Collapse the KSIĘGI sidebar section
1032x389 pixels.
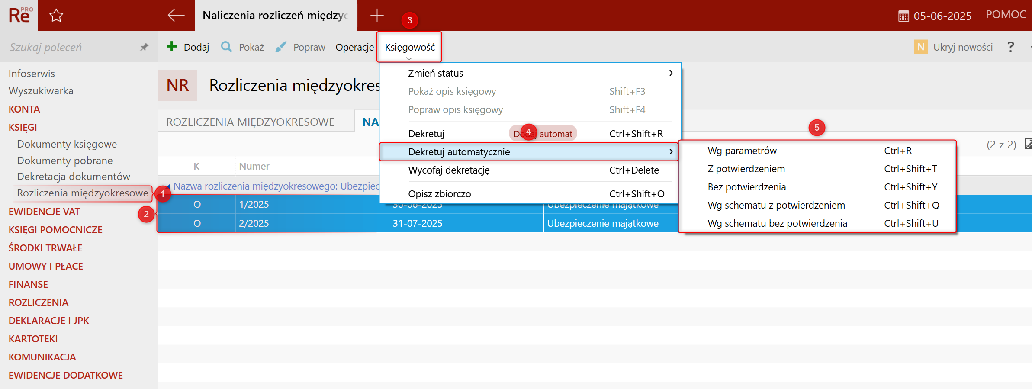tap(23, 127)
